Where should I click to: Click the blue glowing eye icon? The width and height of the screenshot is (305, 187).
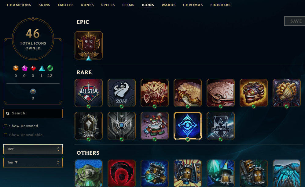click(188, 126)
